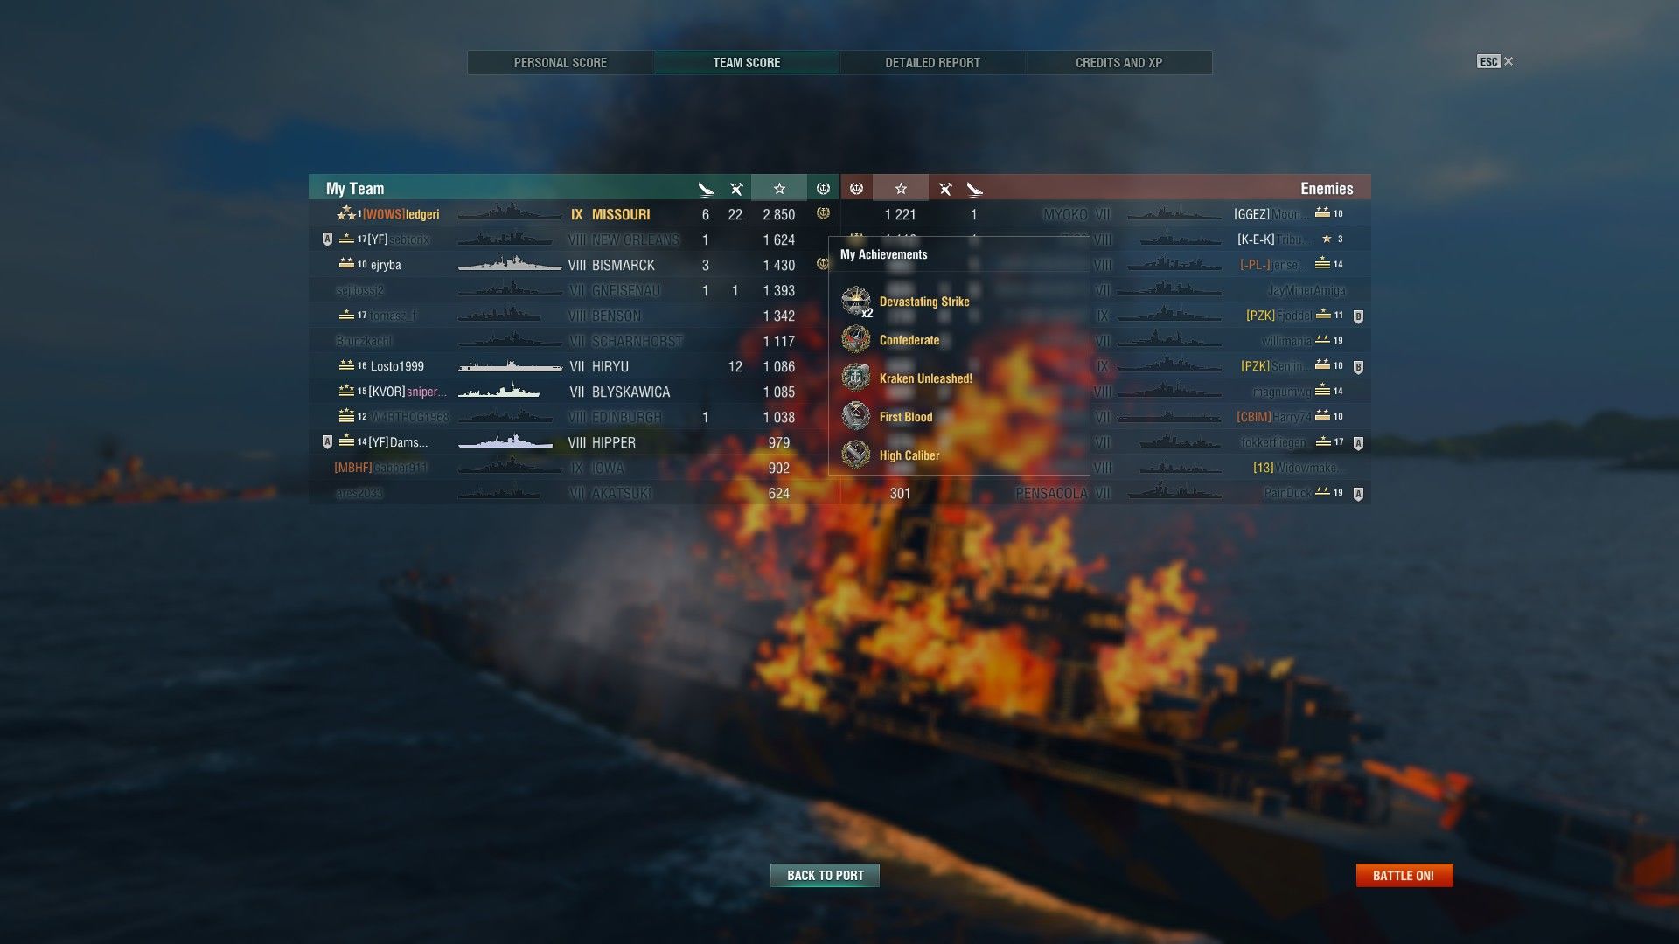Click Enemies achievements column header icon

[856, 188]
